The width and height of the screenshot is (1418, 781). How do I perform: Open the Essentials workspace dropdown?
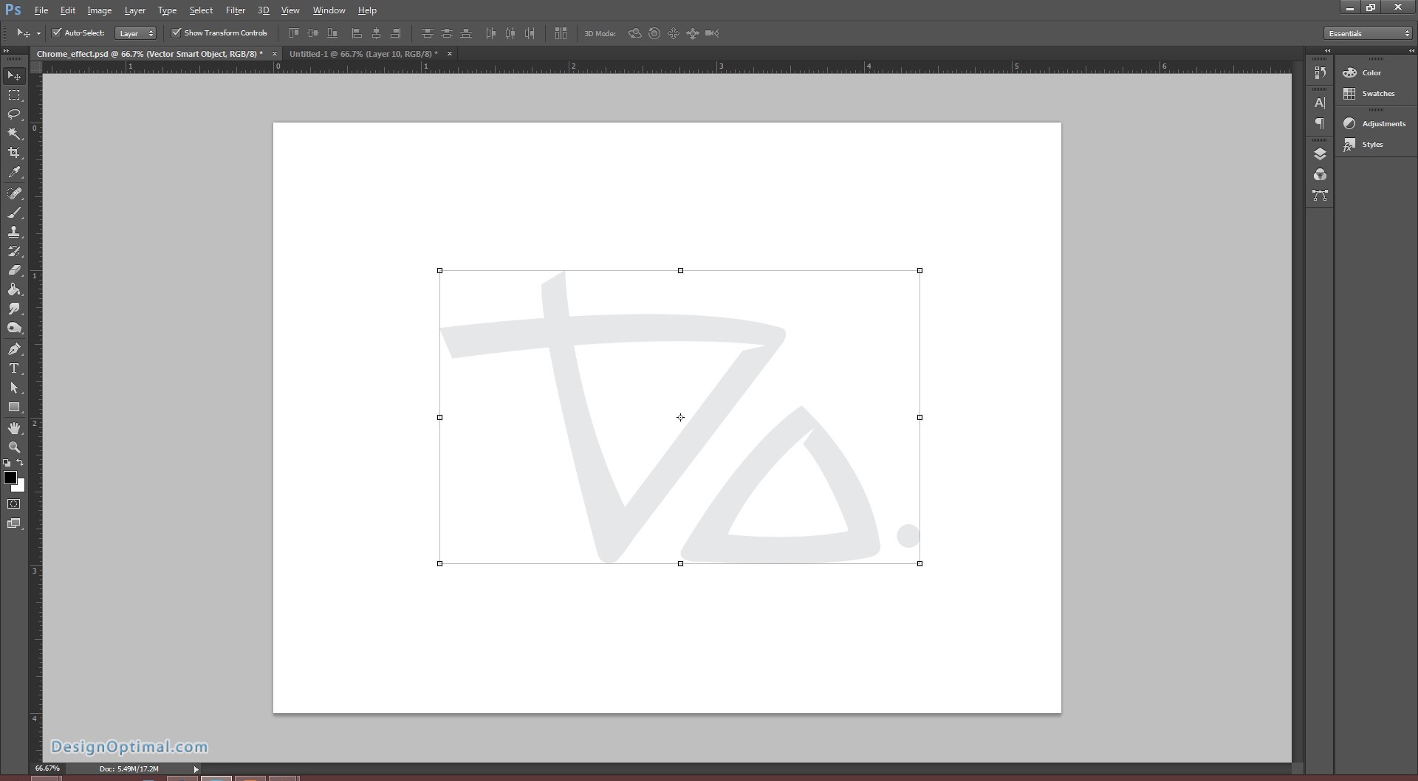(1368, 33)
